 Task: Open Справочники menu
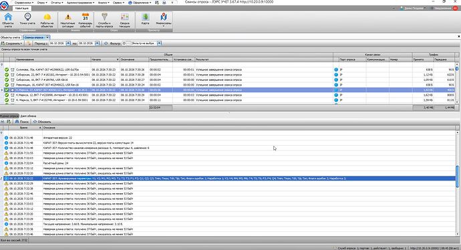pyautogui.click(x=24, y=3)
